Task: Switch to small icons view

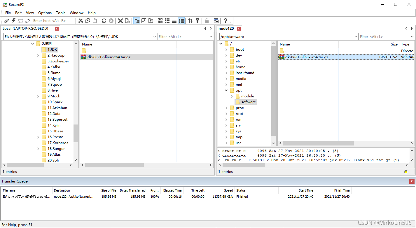Action: pyautogui.click(x=167, y=21)
